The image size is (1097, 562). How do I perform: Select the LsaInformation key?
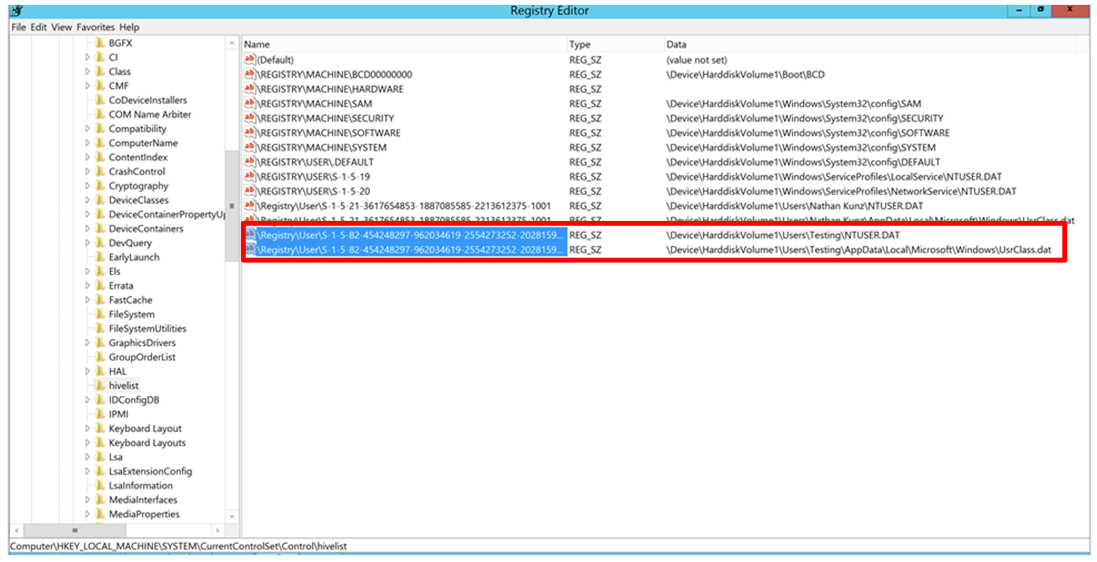coord(141,486)
